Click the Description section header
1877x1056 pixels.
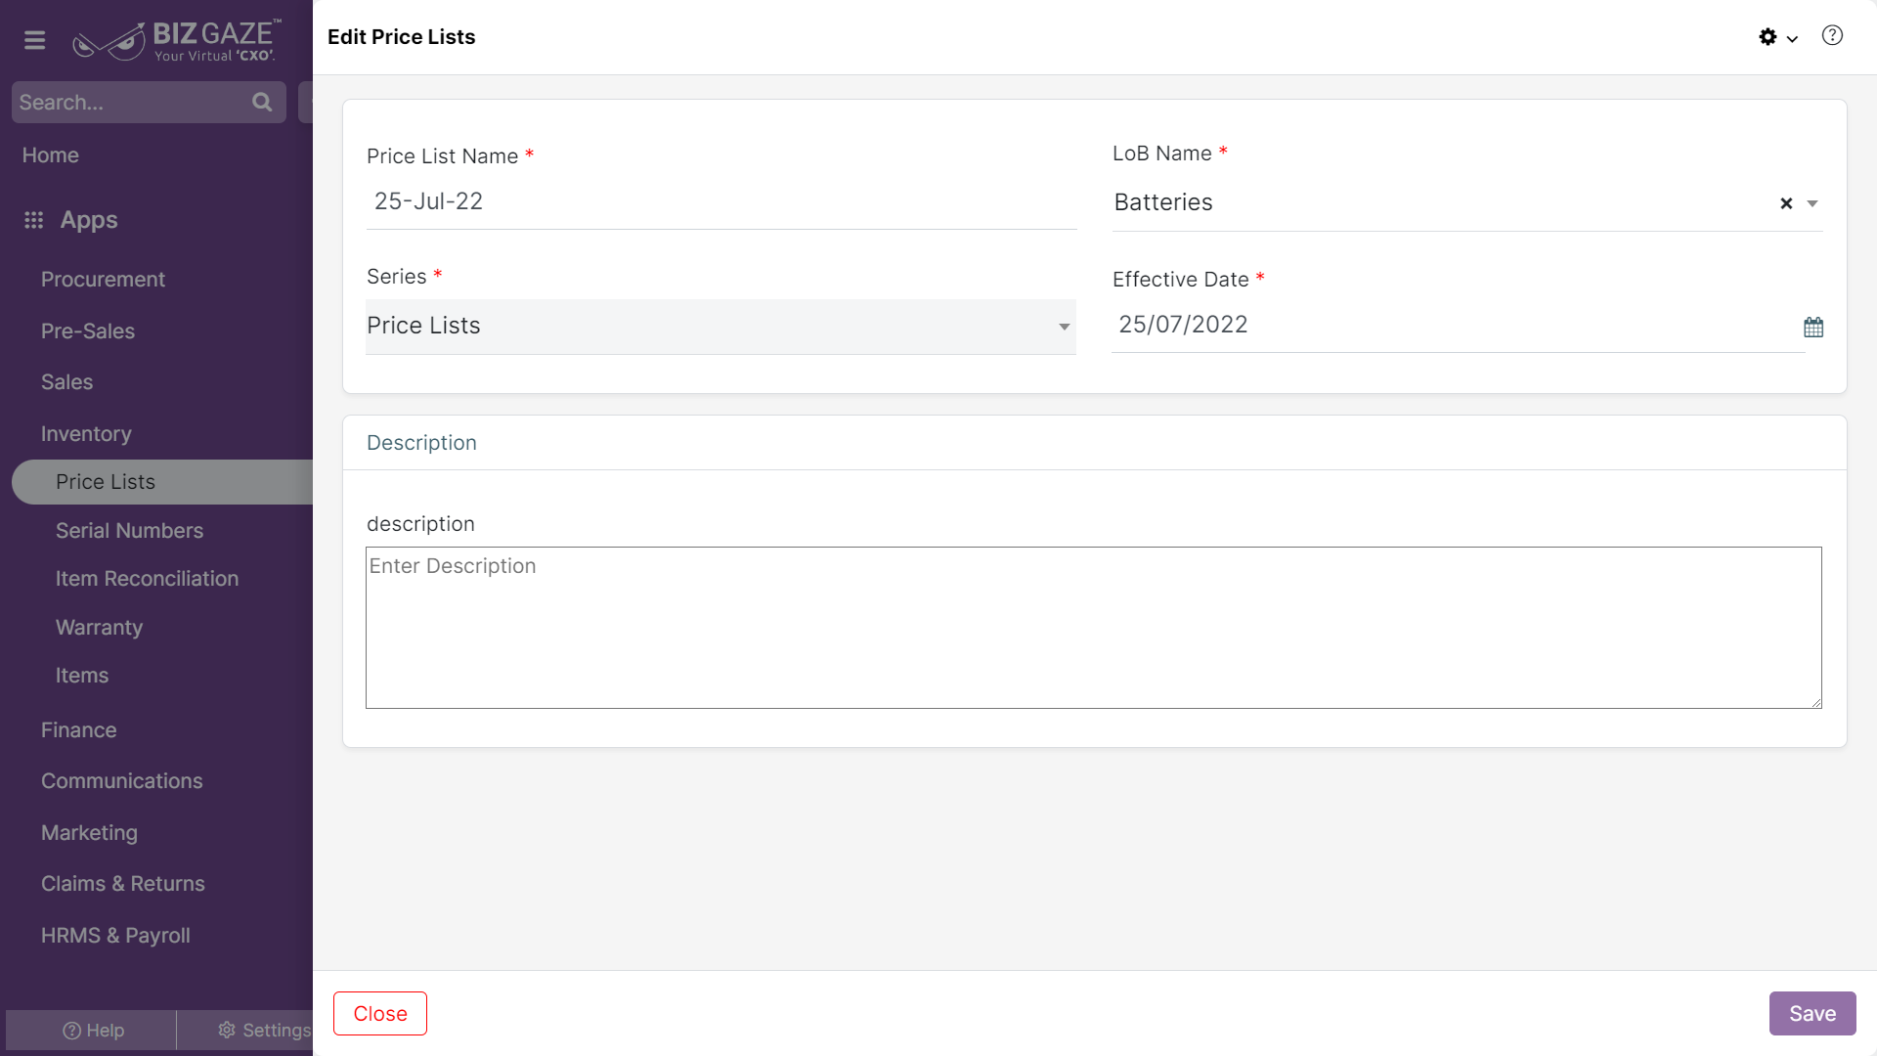(x=421, y=443)
